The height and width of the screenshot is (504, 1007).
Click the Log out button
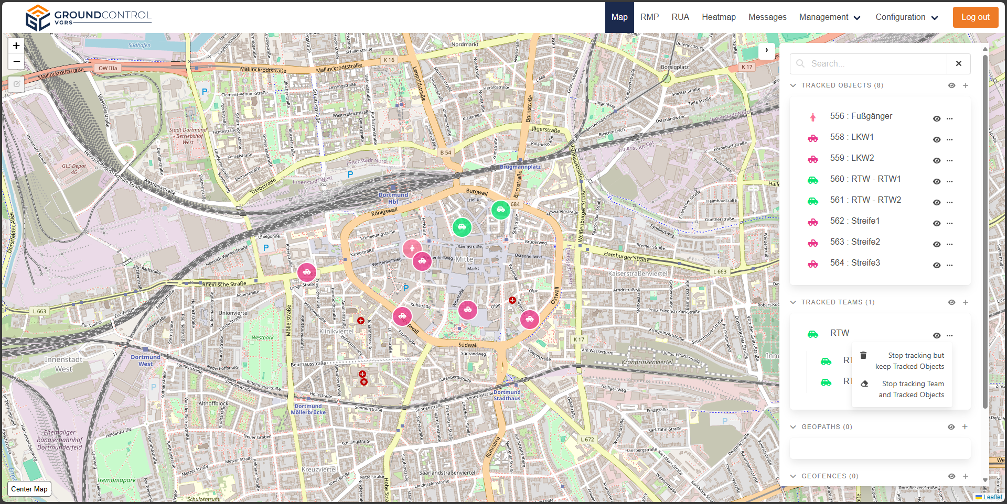point(975,17)
